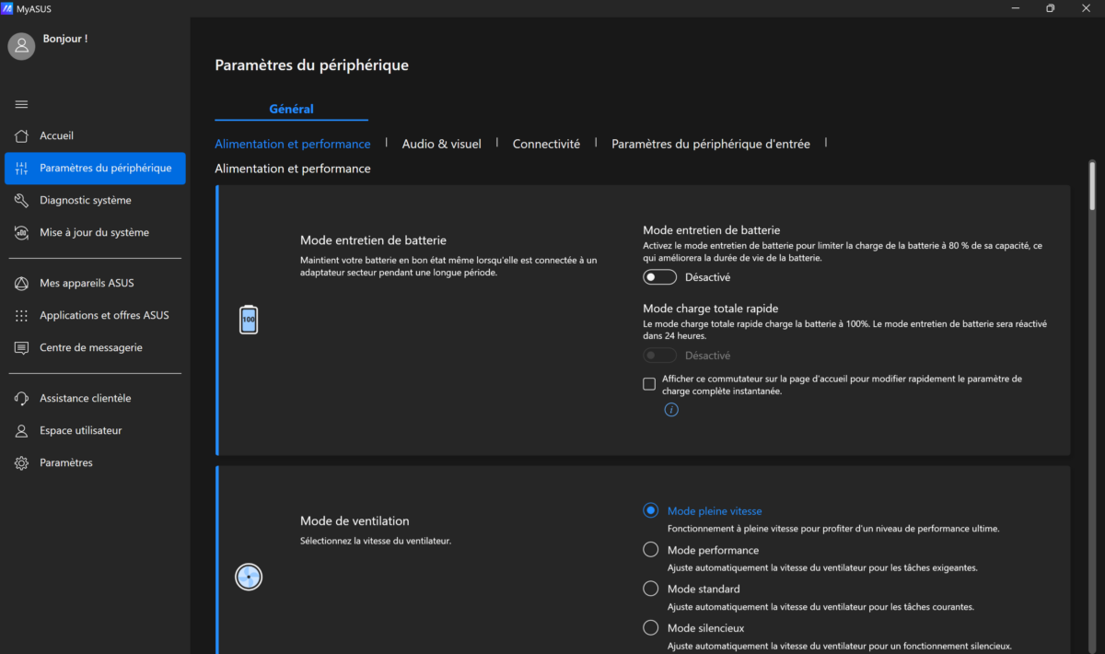Click the Accueil home icon

[x=21, y=136]
